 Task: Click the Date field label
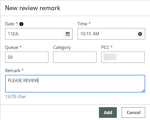click(x=10, y=24)
